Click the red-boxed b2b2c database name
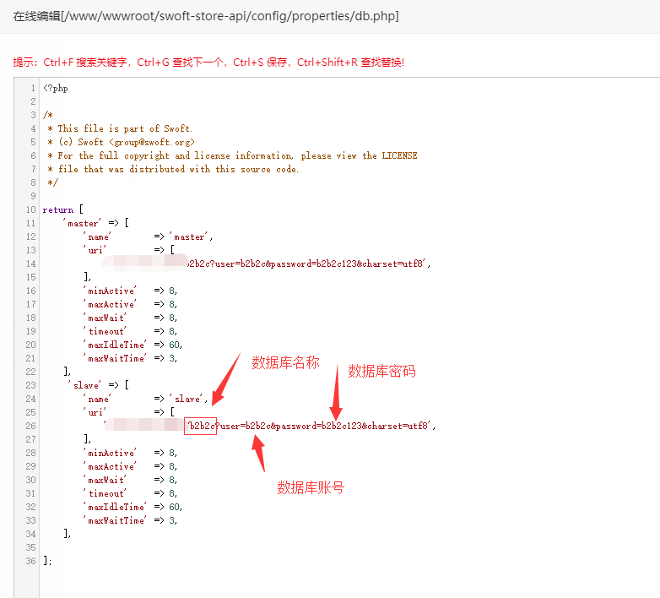Image resolution: width=660 pixels, height=598 pixels. 201,426
